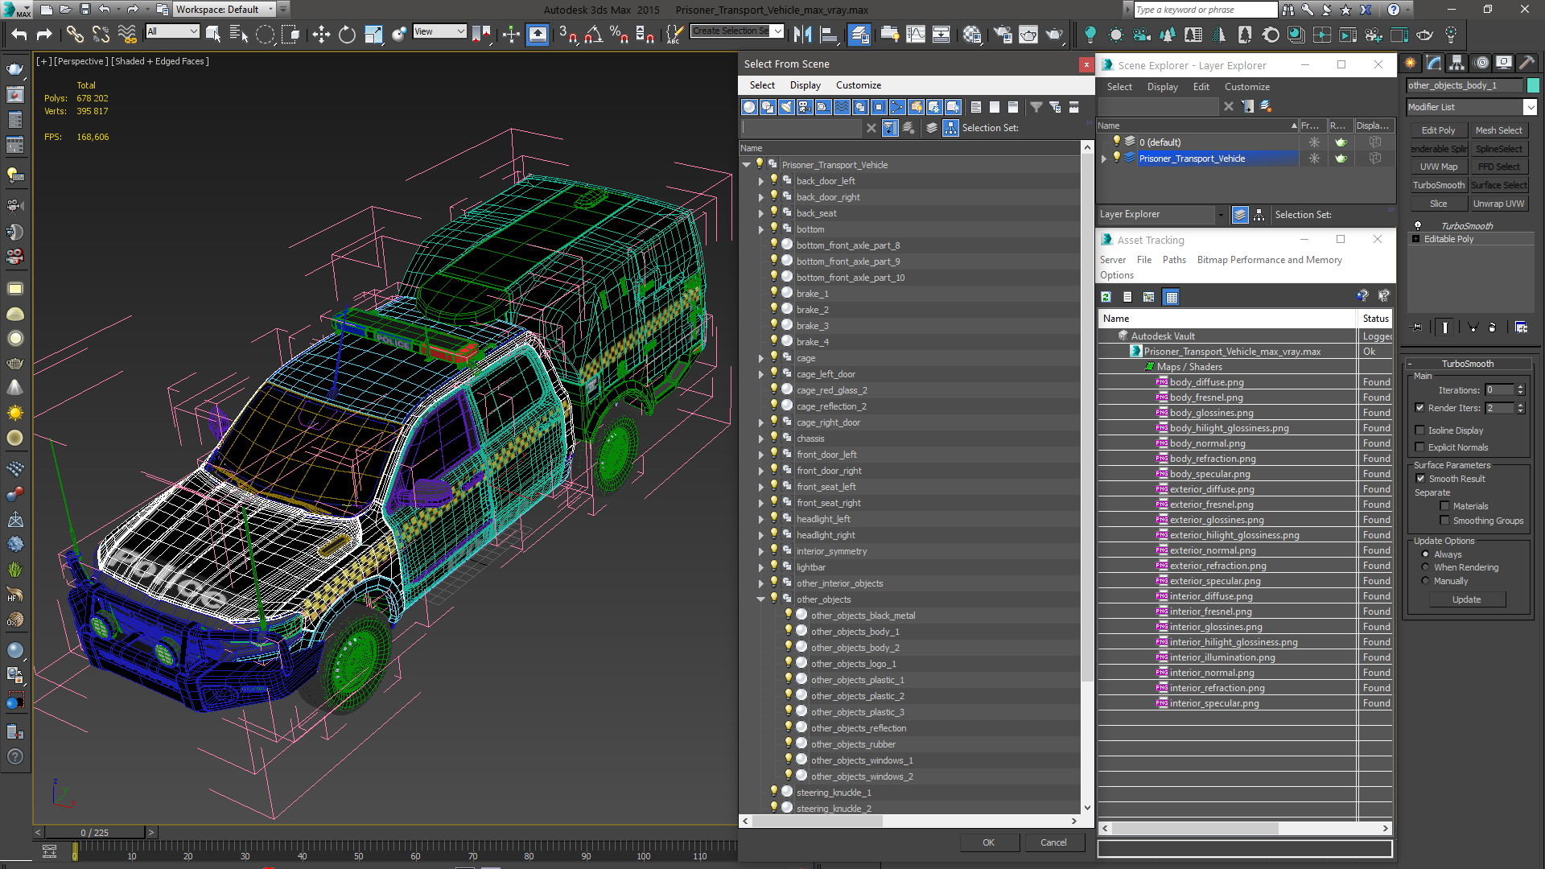The height and width of the screenshot is (869, 1545).
Task: Expand the Prisoner_Transport_Vehicle layer row
Action: pos(1105,159)
